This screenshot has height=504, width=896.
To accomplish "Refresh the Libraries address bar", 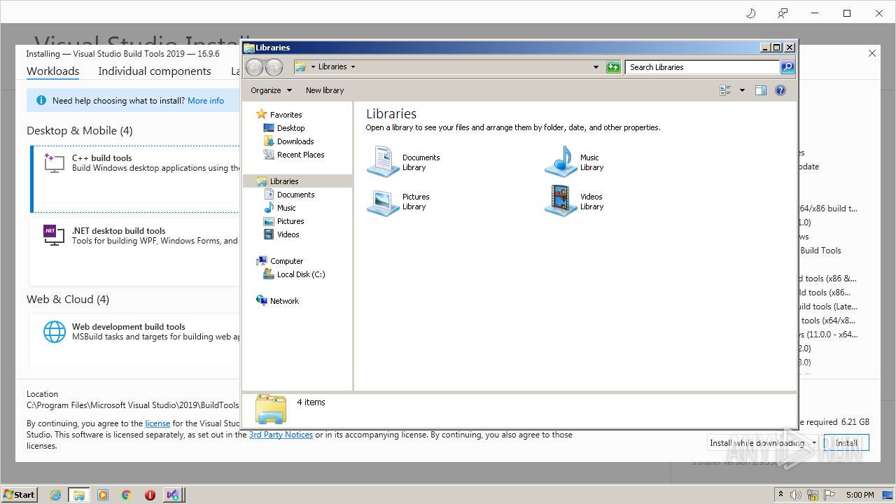I will [x=613, y=67].
